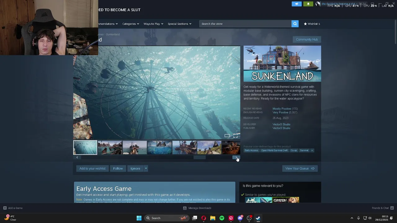This screenshot has width=397, height=223.
Task: Open the green notifications bell
Action: (308, 4)
